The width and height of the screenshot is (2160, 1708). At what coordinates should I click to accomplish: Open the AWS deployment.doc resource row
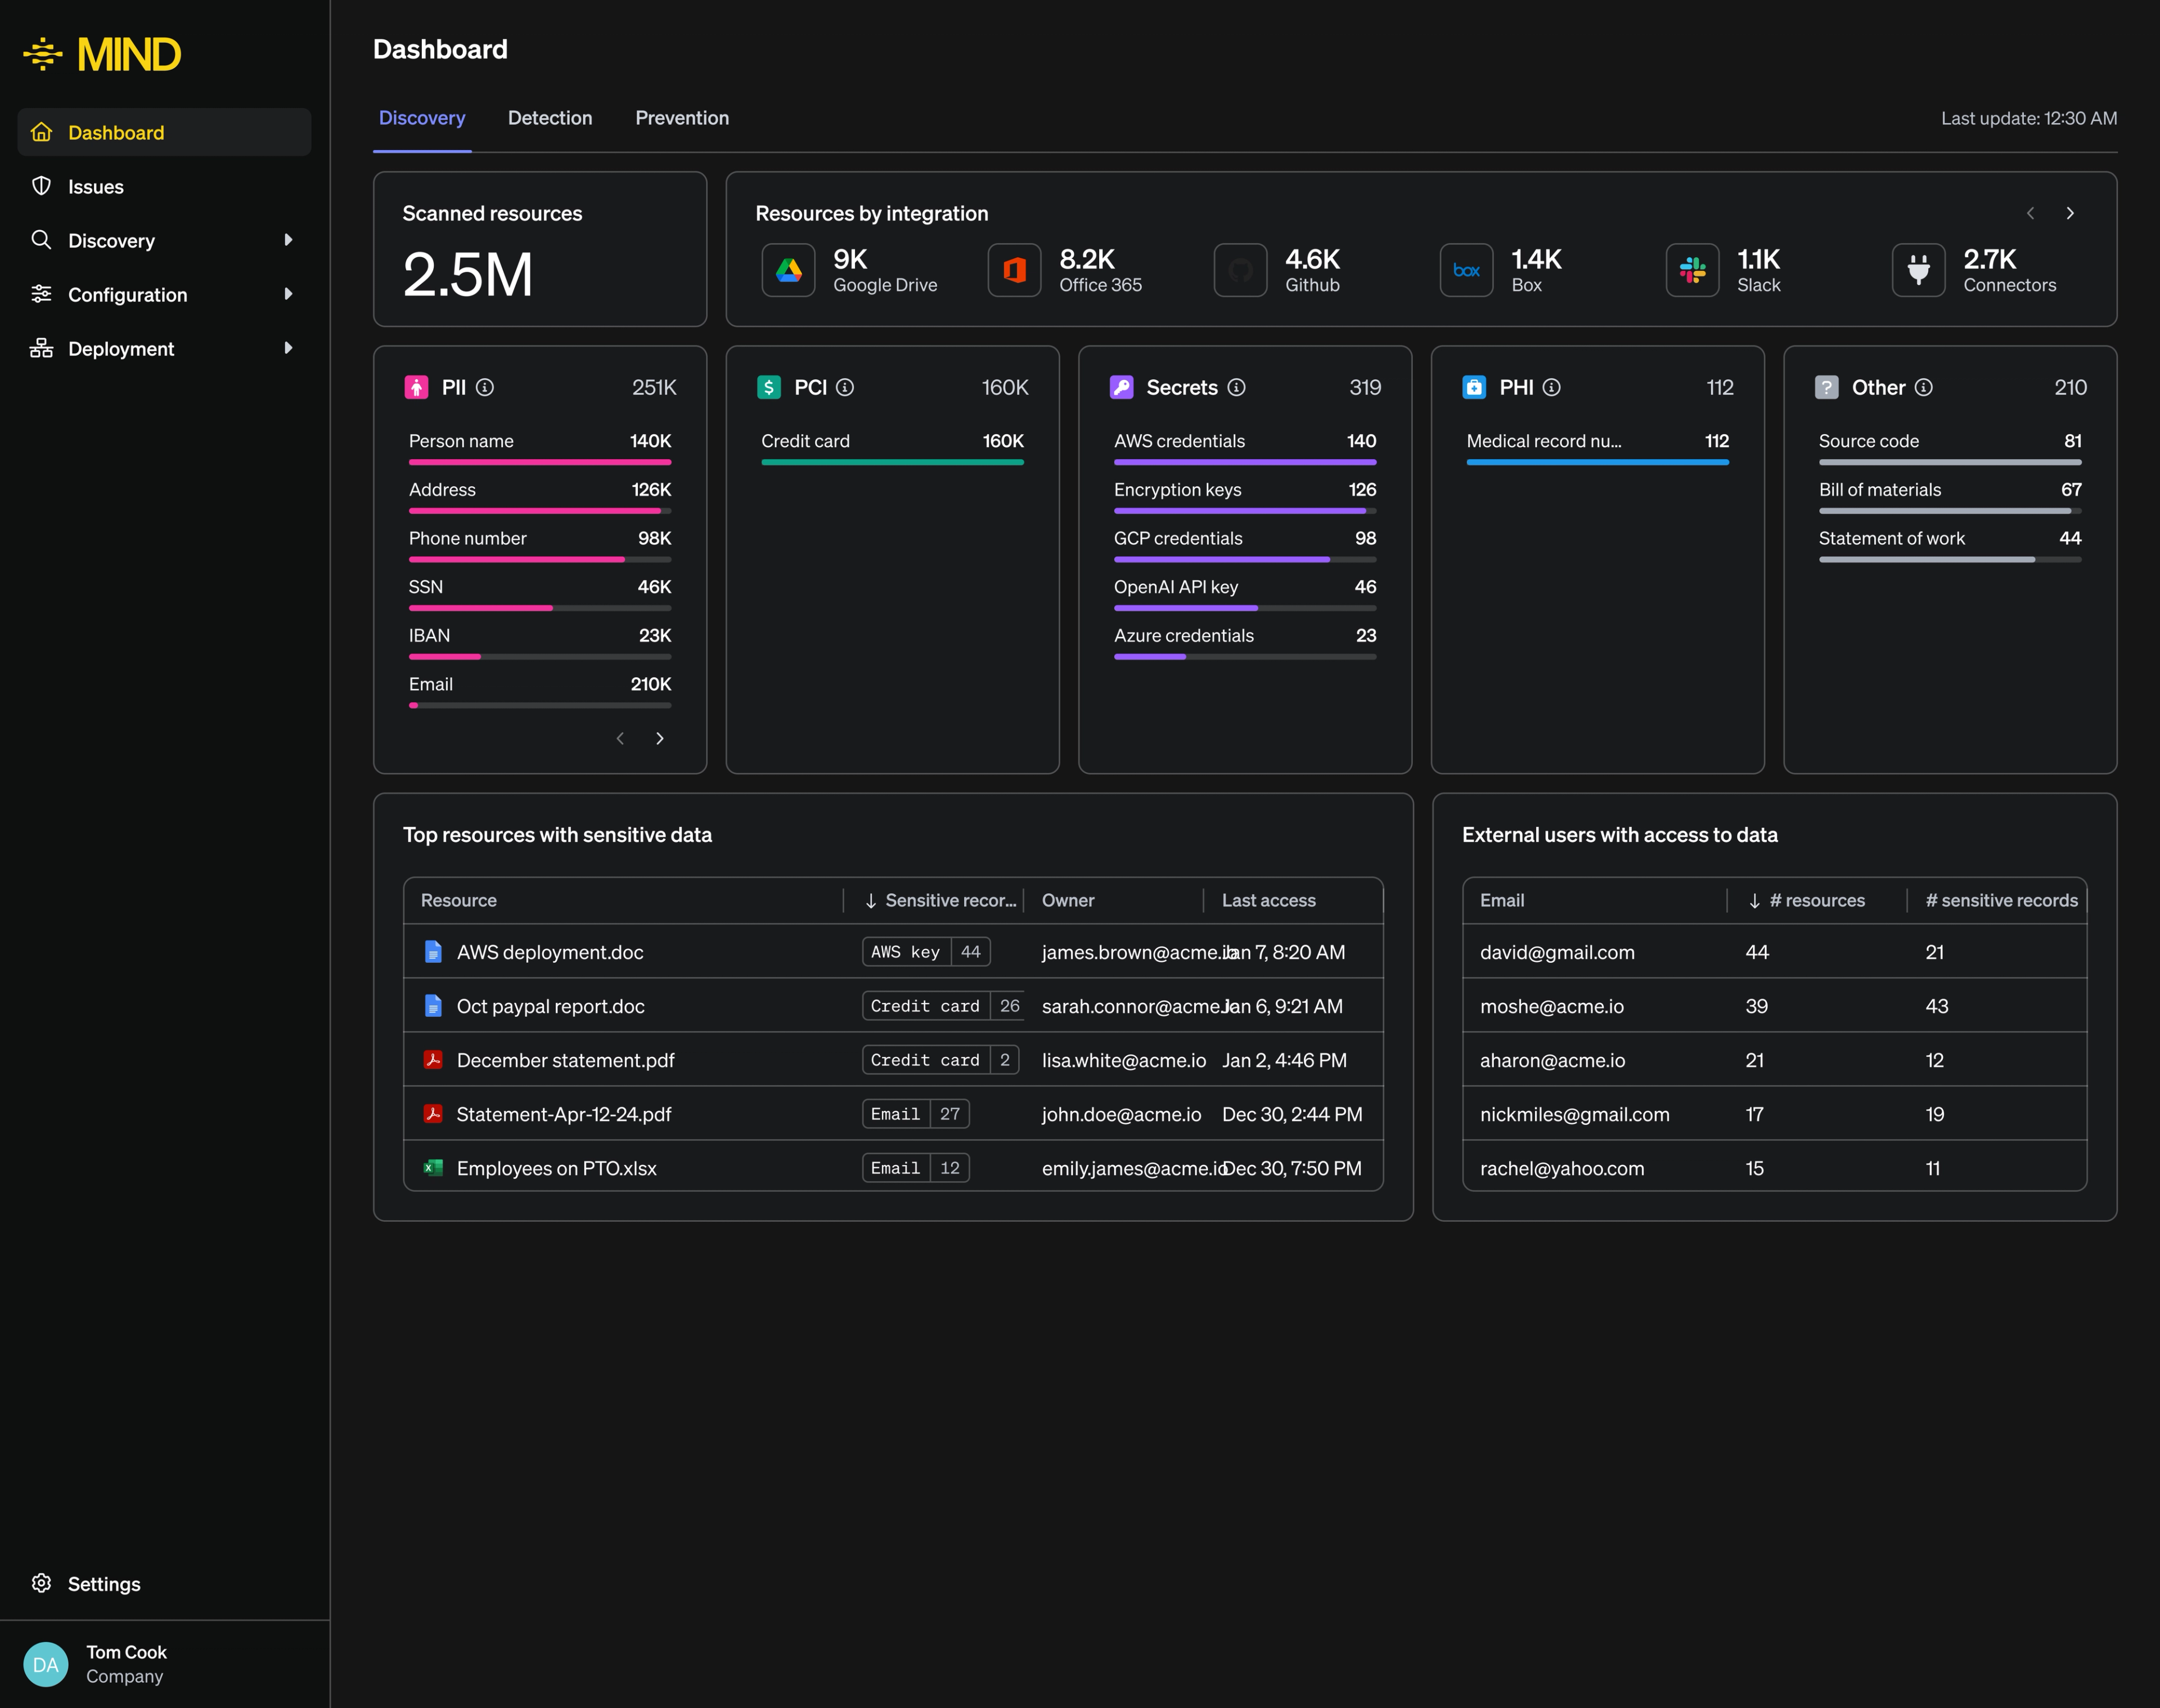click(x=550, y=952)
